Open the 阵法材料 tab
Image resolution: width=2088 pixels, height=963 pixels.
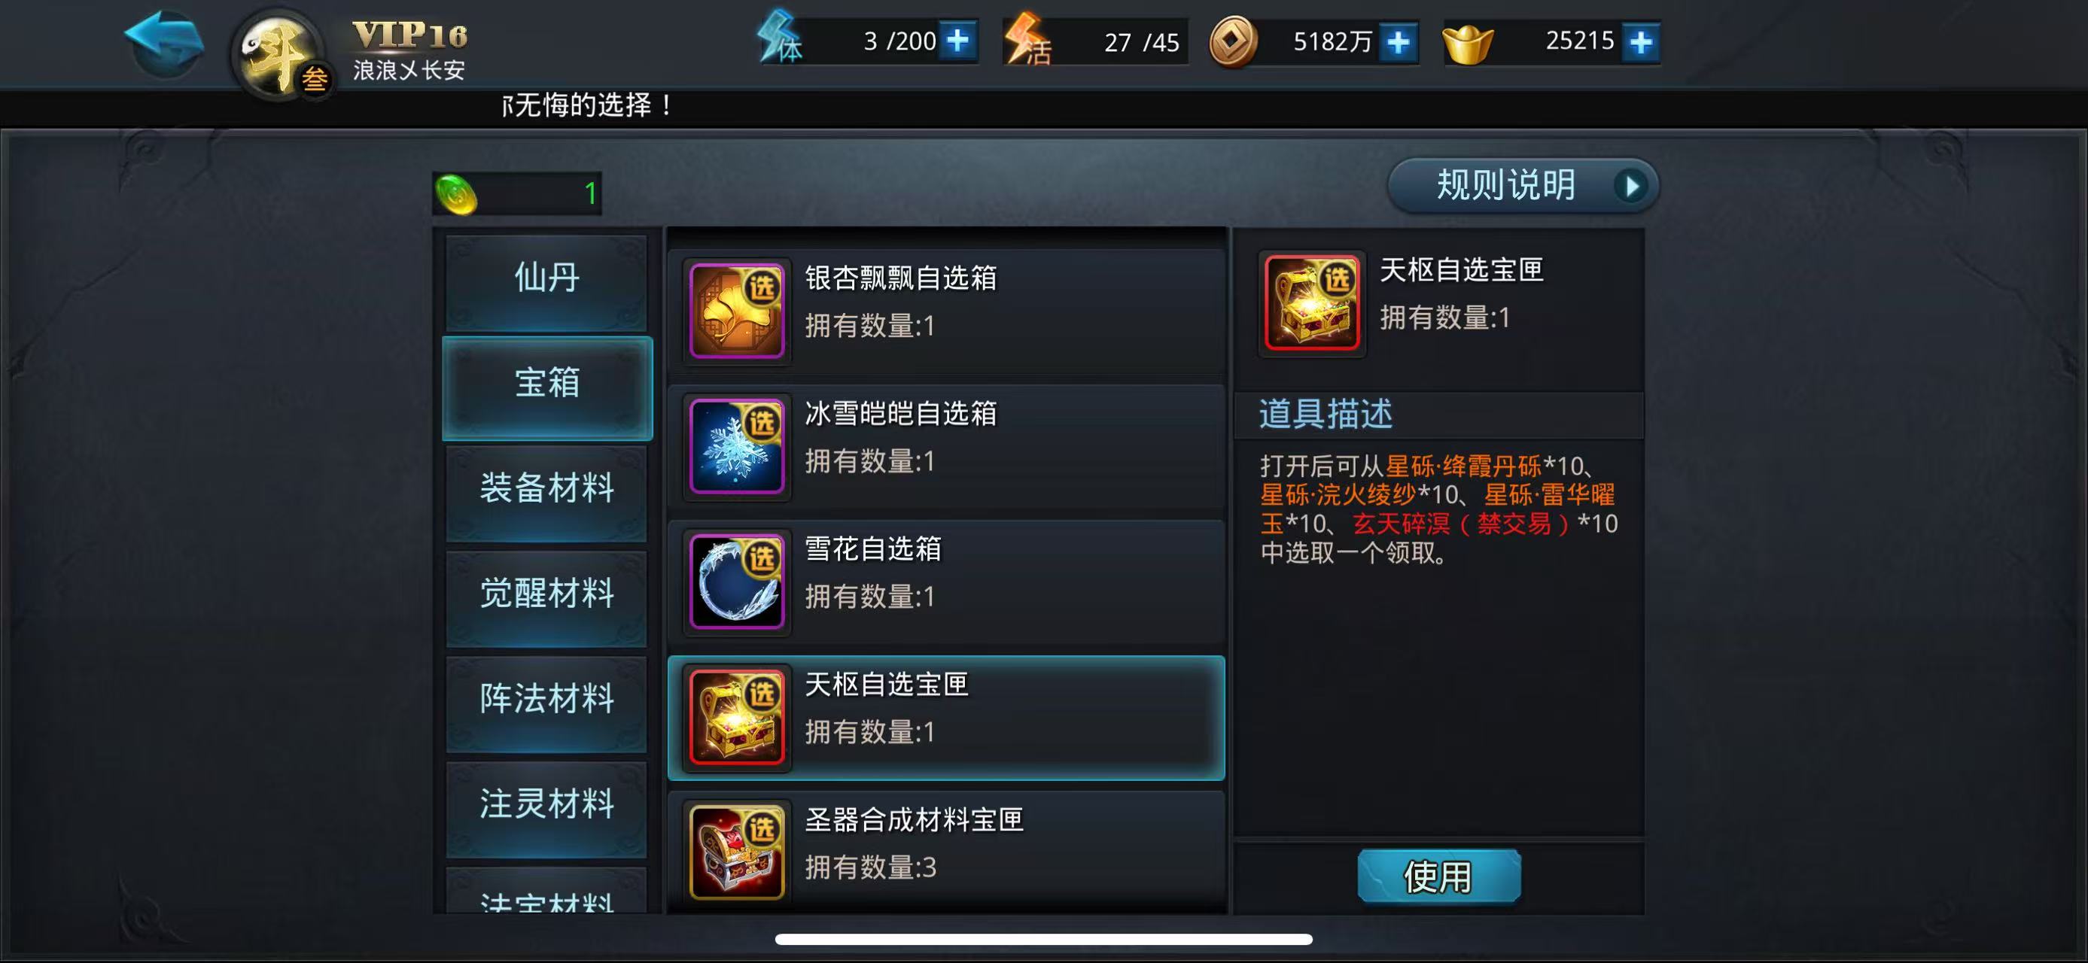547,699
